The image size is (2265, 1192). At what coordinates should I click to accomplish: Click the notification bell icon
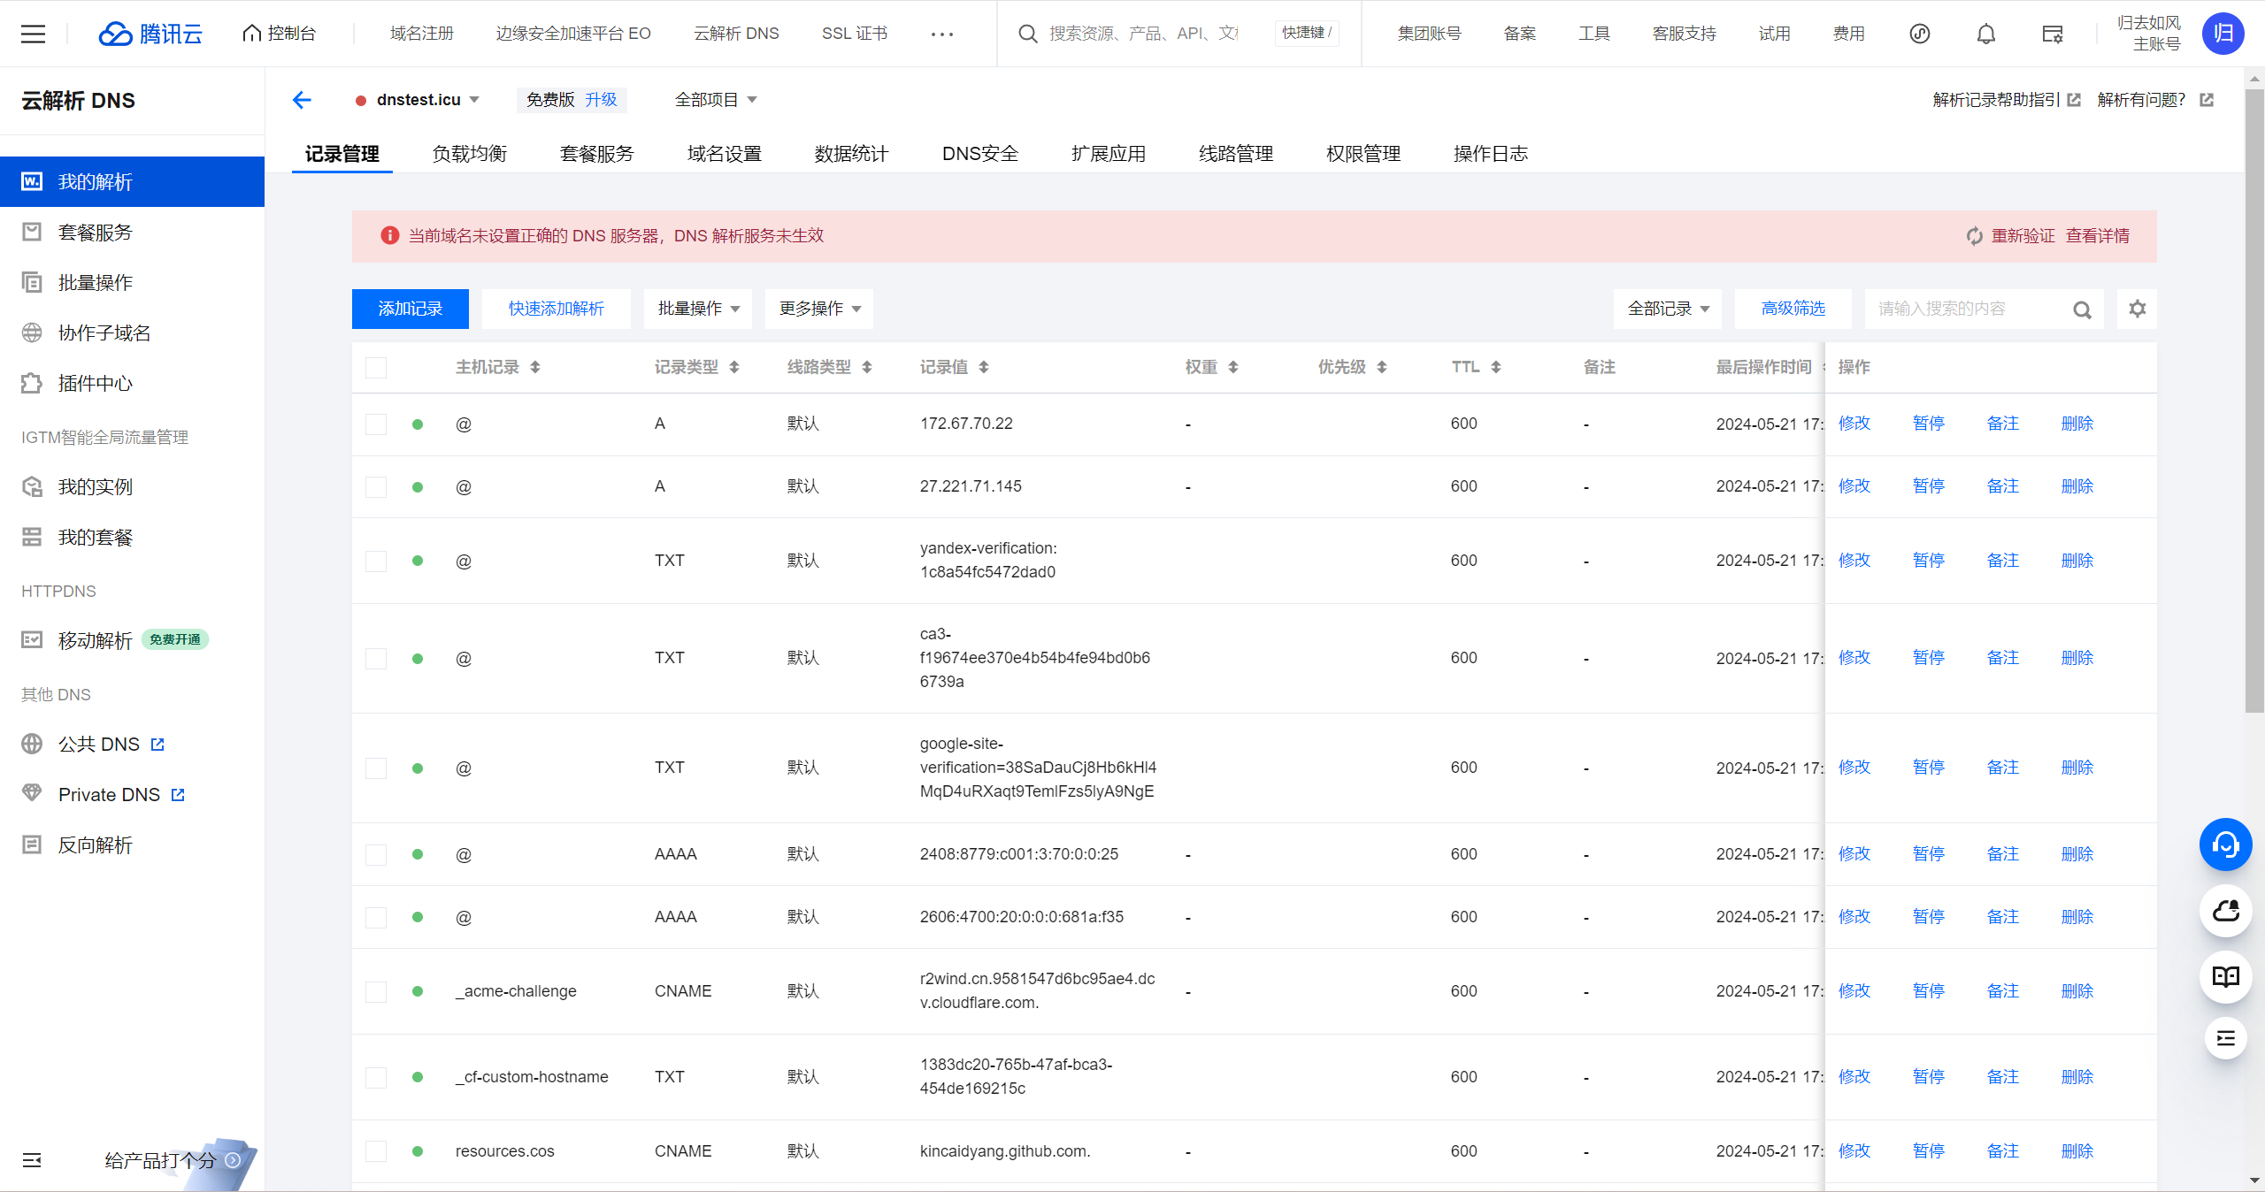(x=1985, y=34)
